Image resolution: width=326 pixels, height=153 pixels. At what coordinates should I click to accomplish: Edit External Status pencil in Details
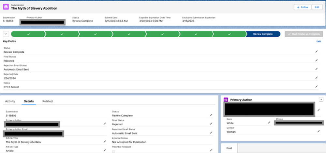pos(211,142)
